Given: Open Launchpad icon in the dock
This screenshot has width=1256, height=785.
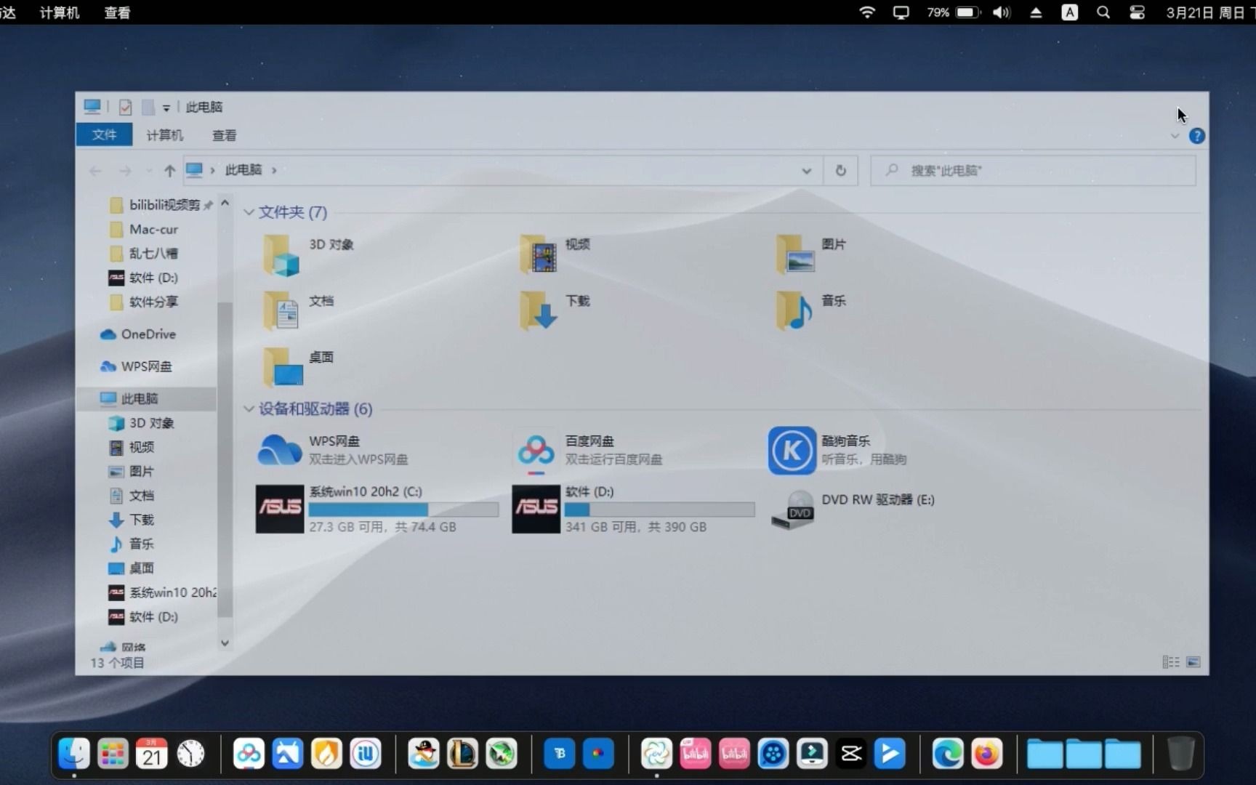Looking at the screenshot, I should [x=113, y=754].
